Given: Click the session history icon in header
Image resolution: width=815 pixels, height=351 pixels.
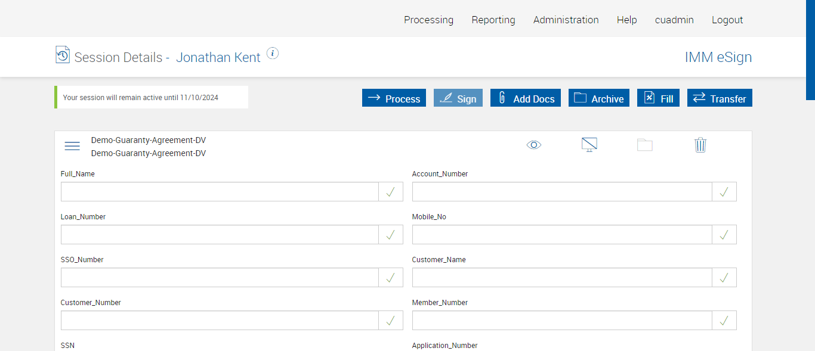Looking at the screenshot, I should (x=63, y=55).
